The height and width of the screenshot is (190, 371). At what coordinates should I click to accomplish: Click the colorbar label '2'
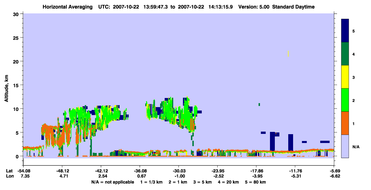click(x=354, y=100)
